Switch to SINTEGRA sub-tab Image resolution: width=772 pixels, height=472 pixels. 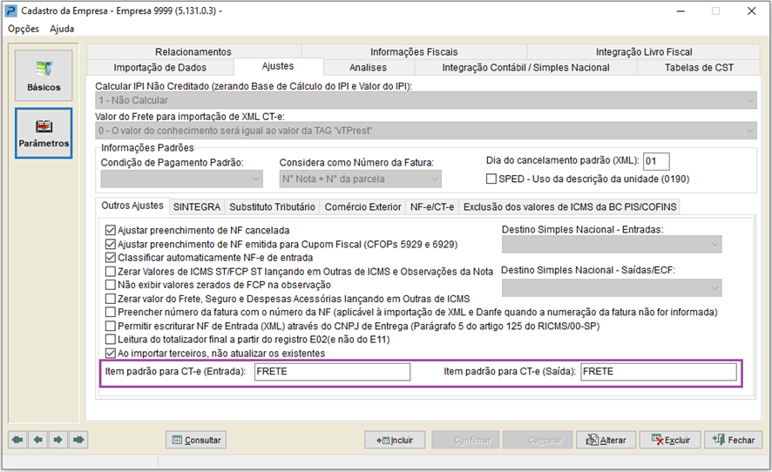point(197,207)
